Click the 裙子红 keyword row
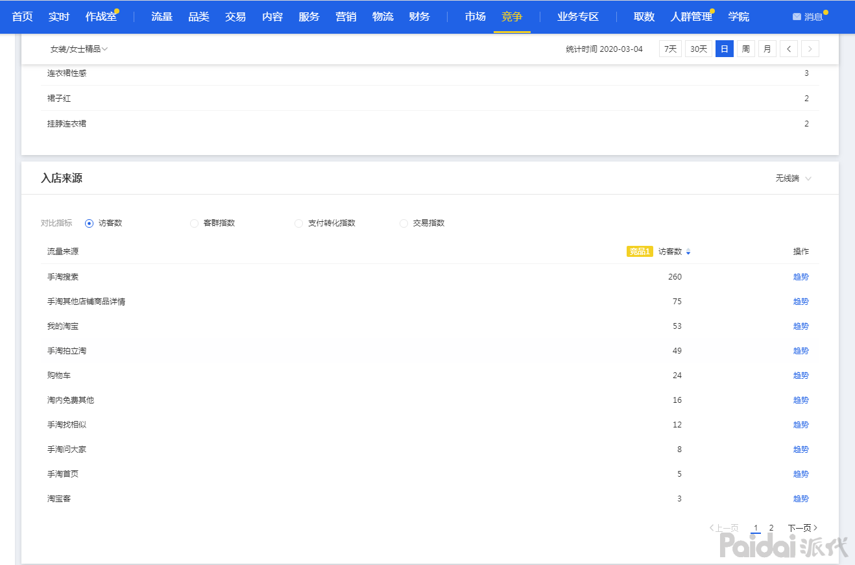The height and width of the screenshot is (565, 855). 430,99
